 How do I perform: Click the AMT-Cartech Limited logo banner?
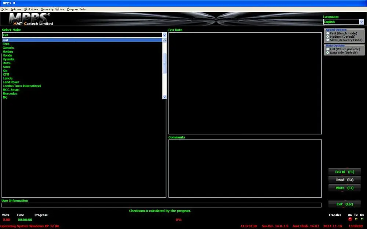[x=31, y=18]
